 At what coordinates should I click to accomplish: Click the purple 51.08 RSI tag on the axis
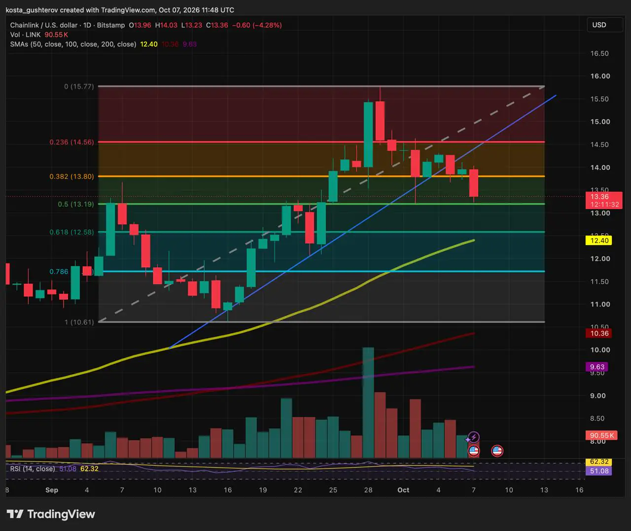pos(599,471)
